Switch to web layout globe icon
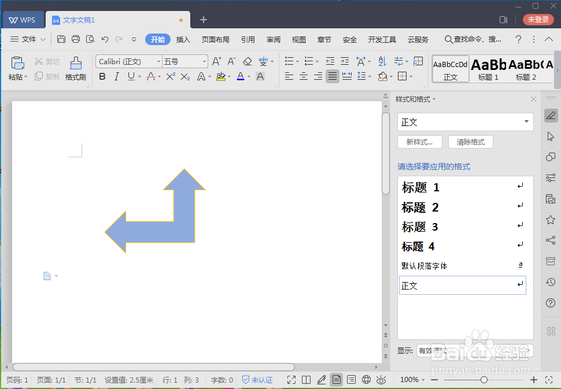Screen dimensions: 561x389 click(366, 380)
